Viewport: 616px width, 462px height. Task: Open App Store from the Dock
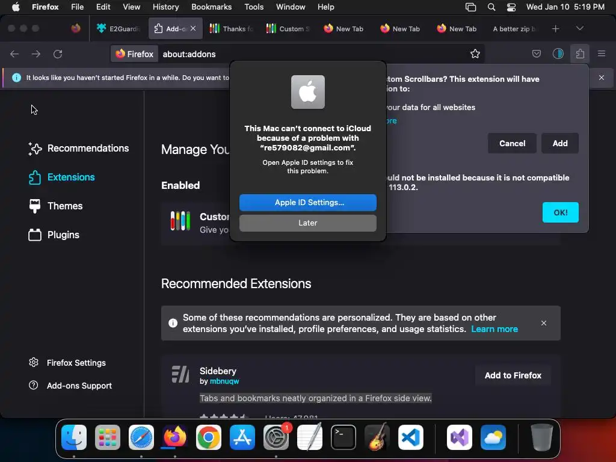[242, 437]
